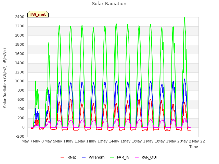This screenshot has width=219, height=164.
Task: Click the 1200 y-axis tick label
Action: coord(20,72)
